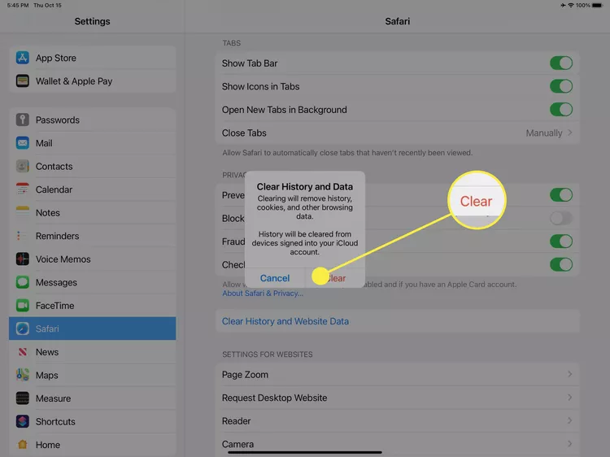Tap the airplane mode status icon
This screenshot has height=457, width=610.
(x=563, y=6)
